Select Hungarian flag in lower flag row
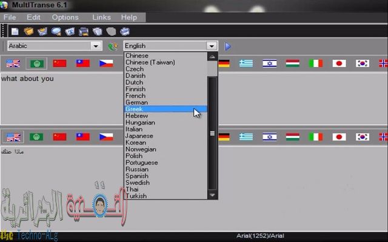This screenshot has height=242, width=388. pyautogui.click(x=293, y=137)
